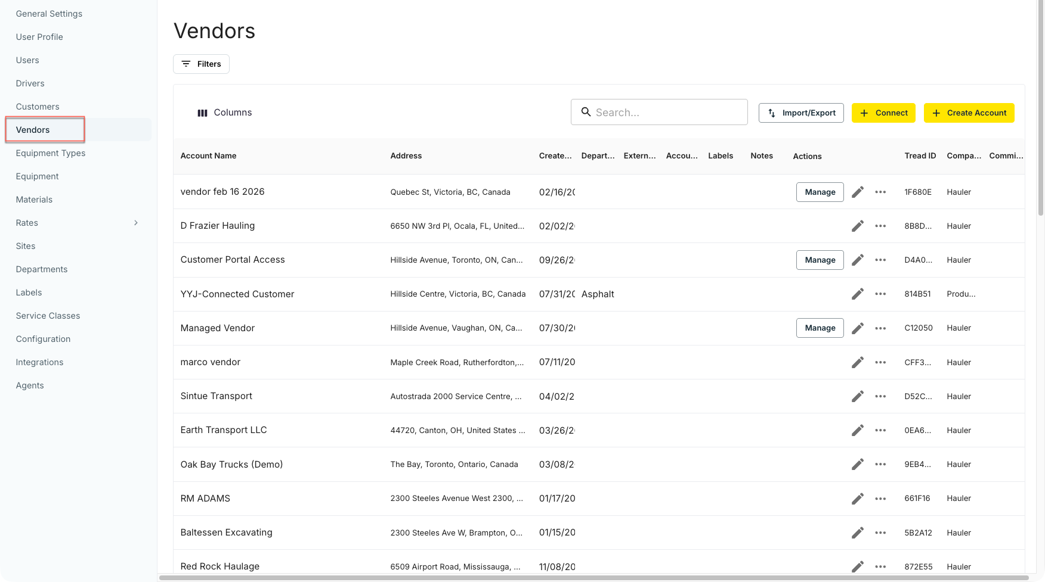Open more options for Earth Transport LLC
The image size is (1045, 582).
[880, 430]
